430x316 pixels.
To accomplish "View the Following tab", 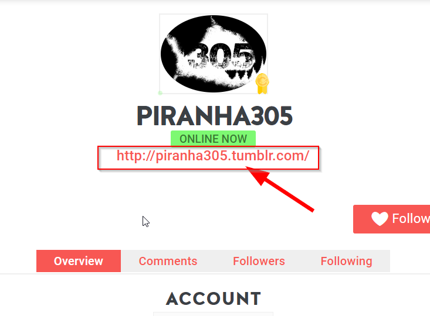I will tap(346, 261).
